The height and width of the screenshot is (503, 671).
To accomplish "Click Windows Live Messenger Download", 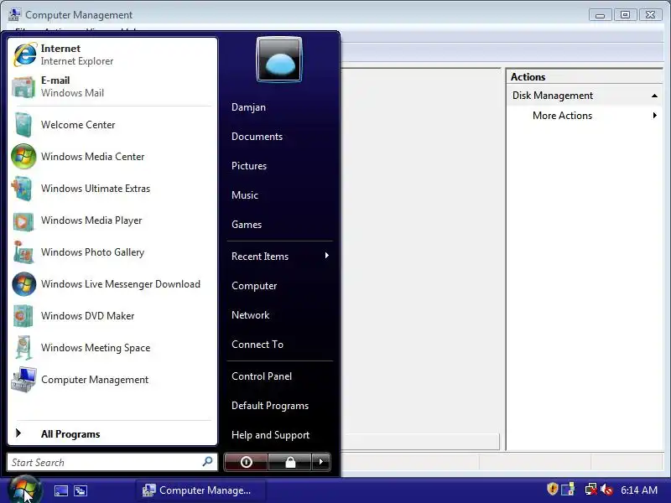I will coord(112,284).
